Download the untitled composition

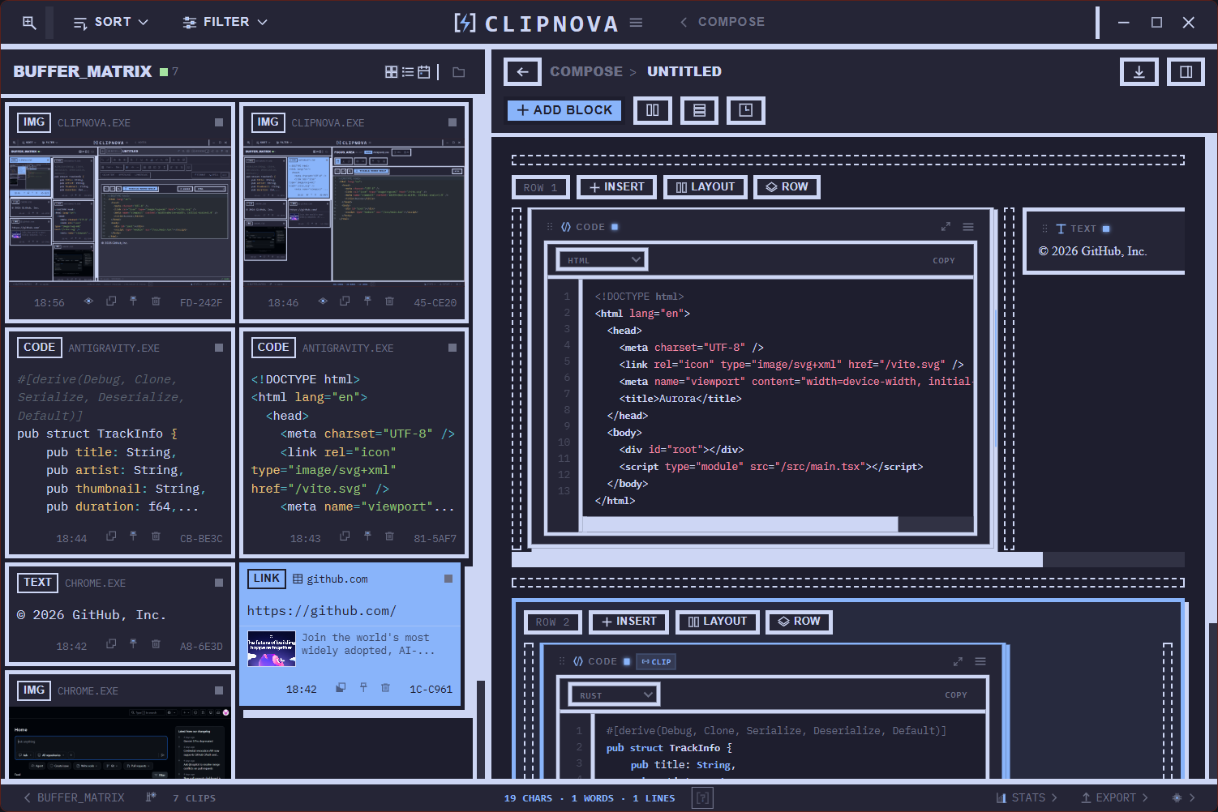click(1139, 71)
